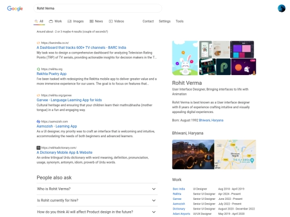Click the search magnifier icon on All tab
290x217 pixels.
(37, 21)
